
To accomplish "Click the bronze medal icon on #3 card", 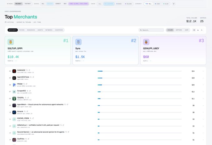I will tap(146, 42).
